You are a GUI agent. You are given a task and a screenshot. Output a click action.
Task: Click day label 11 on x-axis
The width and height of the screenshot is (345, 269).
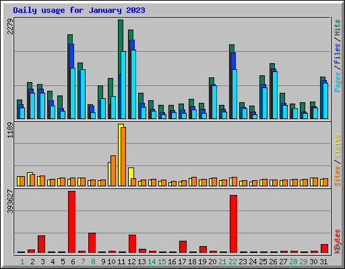(121, 262)
